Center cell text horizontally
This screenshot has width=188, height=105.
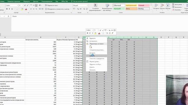[x=33, y=9]
